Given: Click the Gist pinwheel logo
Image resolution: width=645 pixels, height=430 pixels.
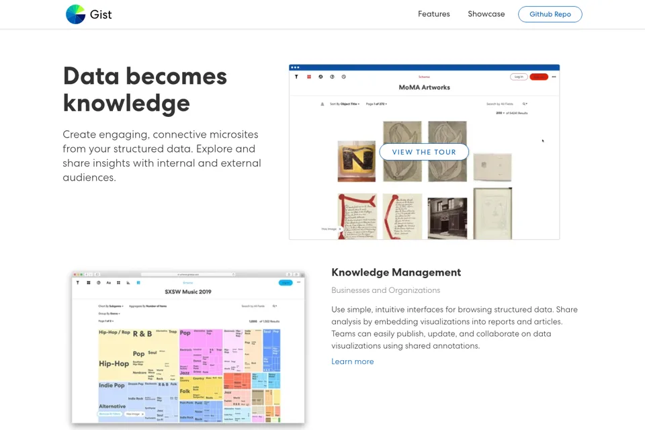Looking at the screenshot, I should pos(76,14).
